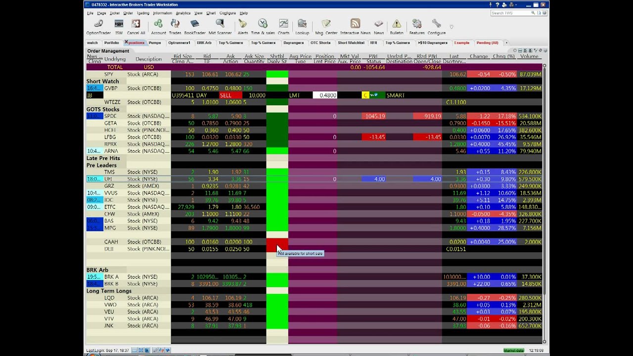Screen dimensions: 633x356
Task: Switch to the Pending (All) tab
Action: [x=487, y=43]
